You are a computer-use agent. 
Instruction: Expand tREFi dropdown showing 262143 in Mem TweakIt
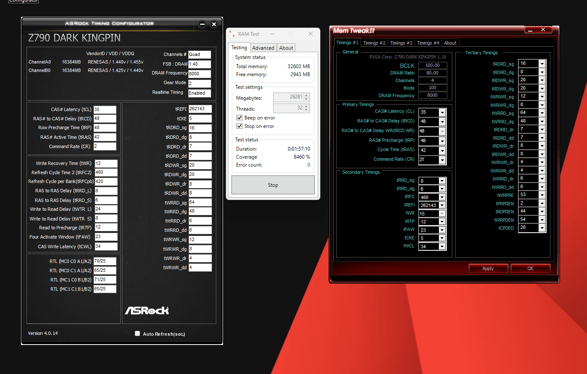pyautogui.click(x=442, y=205)
